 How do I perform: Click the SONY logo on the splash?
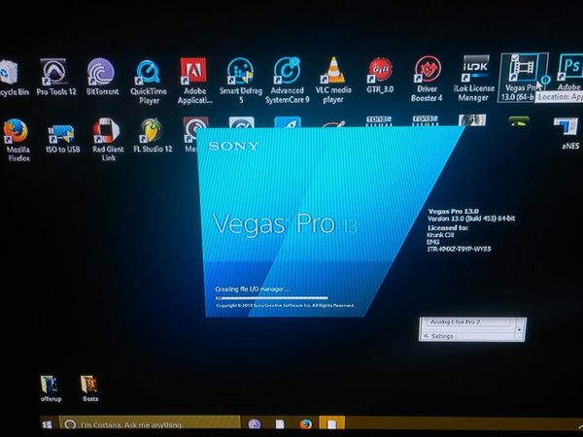233,146
